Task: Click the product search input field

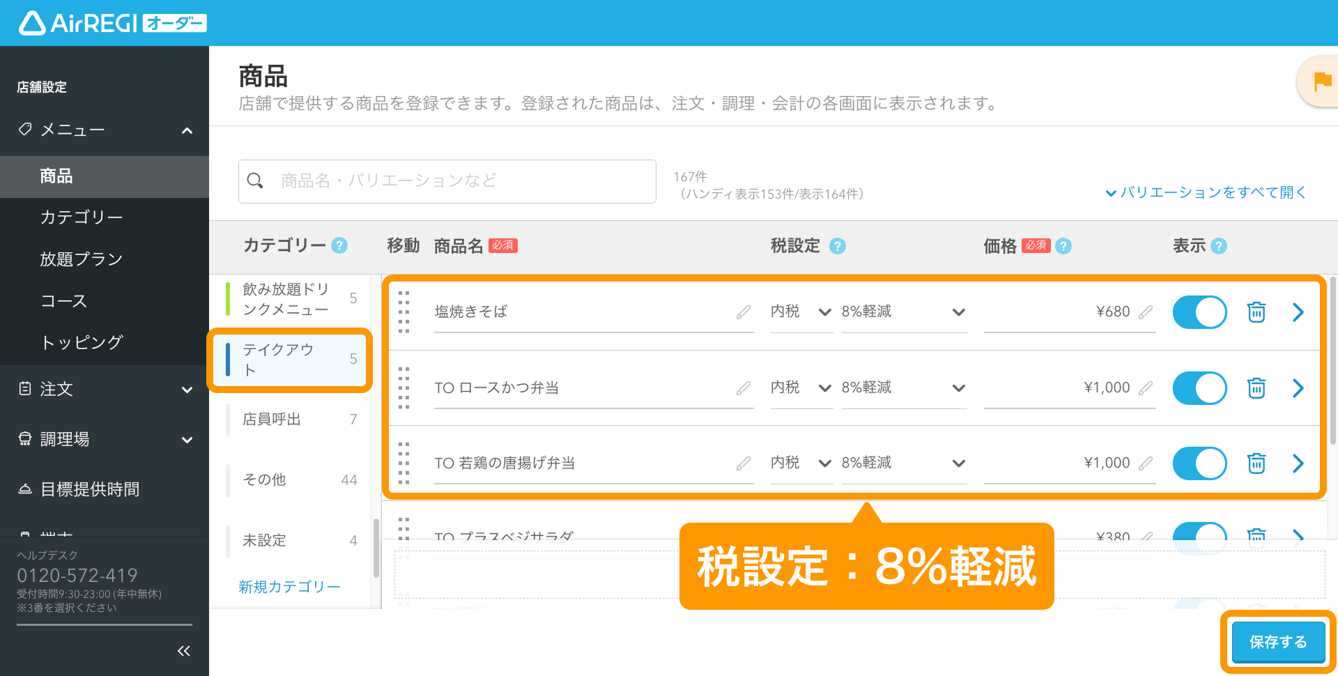Action: click(x=447, y=181)
